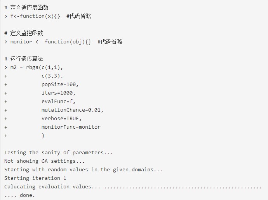
Task: Click 'Not showing GA settings...' output
Action: pos(44,161)
